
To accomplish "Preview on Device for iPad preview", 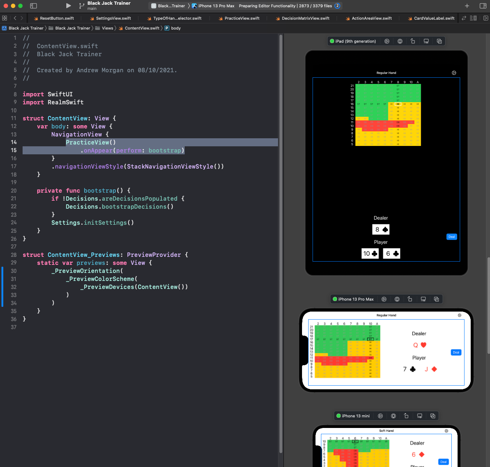I will [x=400, y=41].
